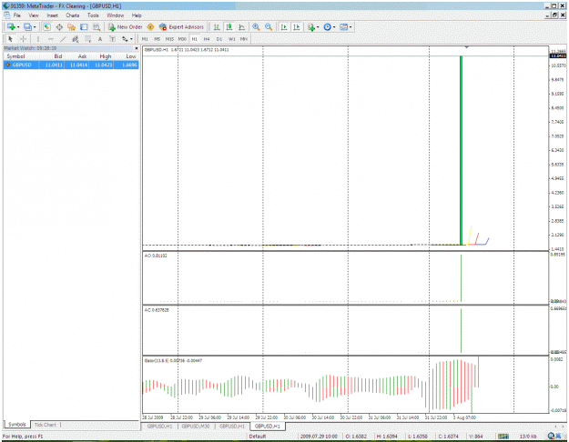Switch to Candlesticks chart view
Image resolution: width=569 pixels, height=442 pixels.
229,27
